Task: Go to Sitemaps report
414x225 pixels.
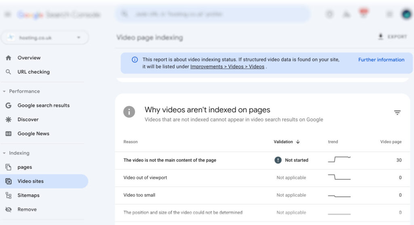Action: click(28, 196)
